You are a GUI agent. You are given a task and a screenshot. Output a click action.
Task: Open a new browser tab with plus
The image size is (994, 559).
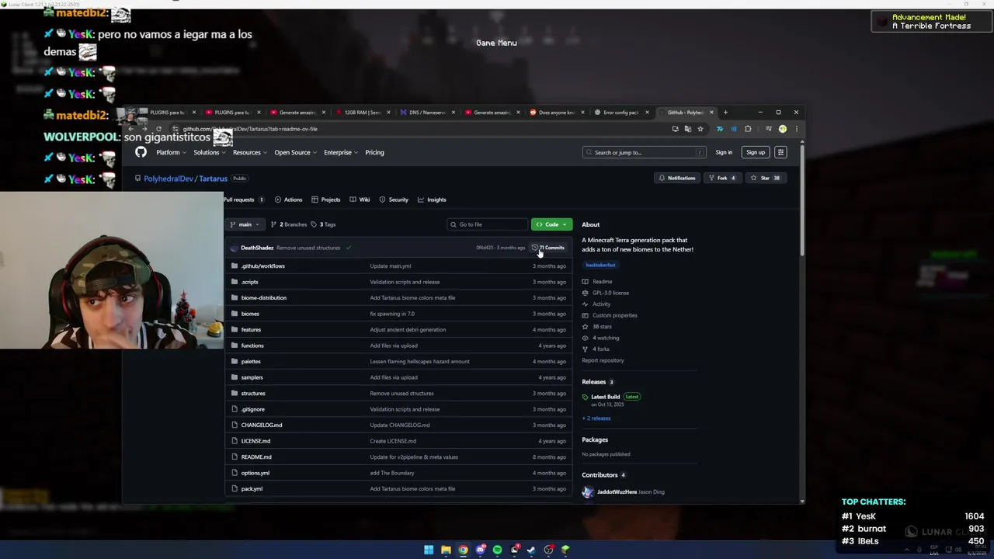(x=725, y=113)
